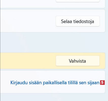The image size is (108, 101).
Task: Click the Vahvista button
Action: pos(78,61)
